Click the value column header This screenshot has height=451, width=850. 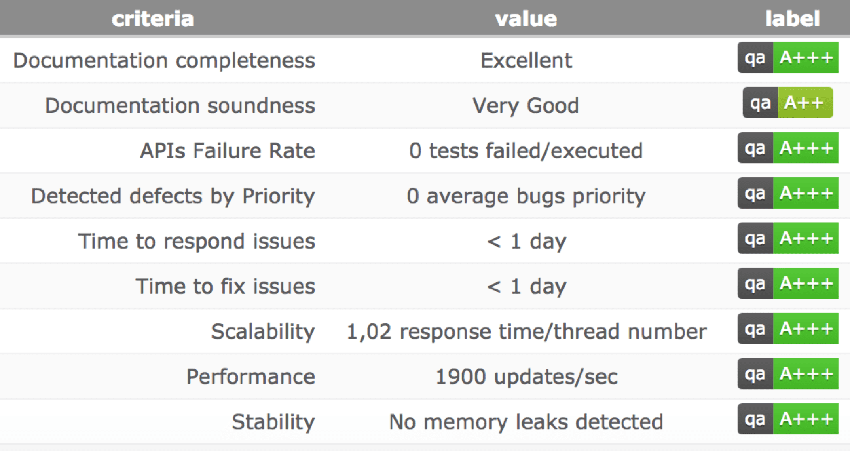click(526, 19)
